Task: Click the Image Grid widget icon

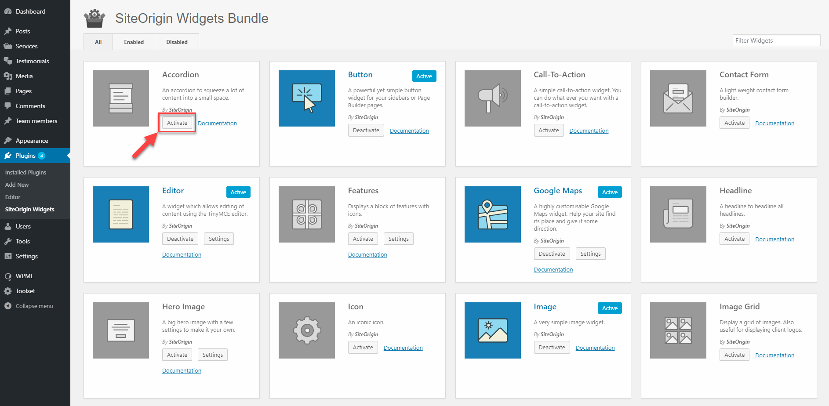Action: coord(678,330)
